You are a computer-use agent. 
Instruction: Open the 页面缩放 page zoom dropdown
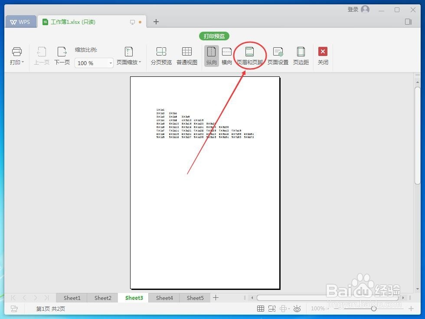point(128,56)
